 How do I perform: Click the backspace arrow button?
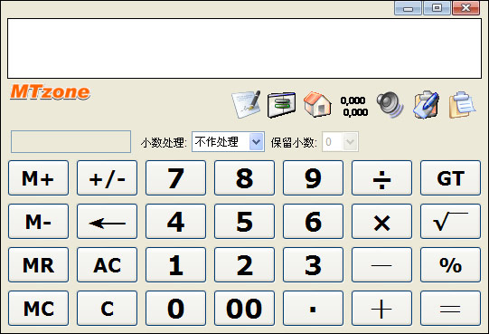point(107,222)
